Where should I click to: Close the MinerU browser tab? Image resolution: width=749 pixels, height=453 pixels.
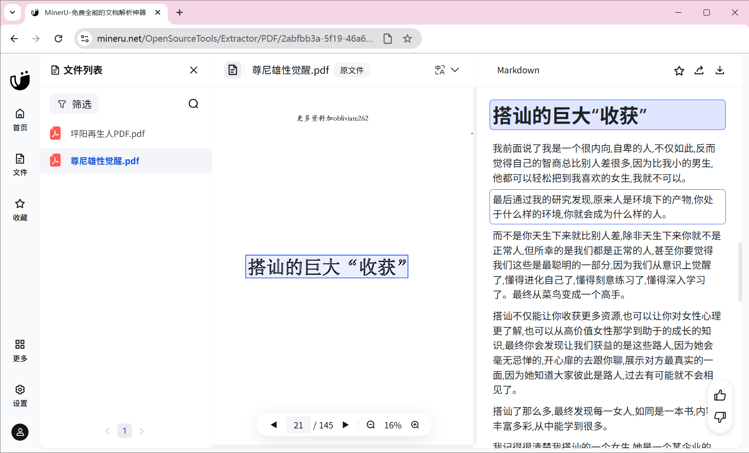(158, 12)
